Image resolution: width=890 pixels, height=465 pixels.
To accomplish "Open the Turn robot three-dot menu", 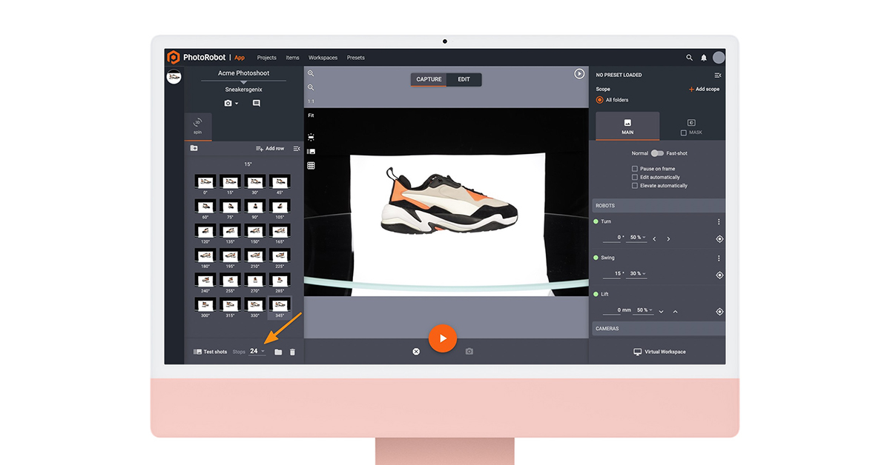I will pyautogui.click(x=719, y=222).
